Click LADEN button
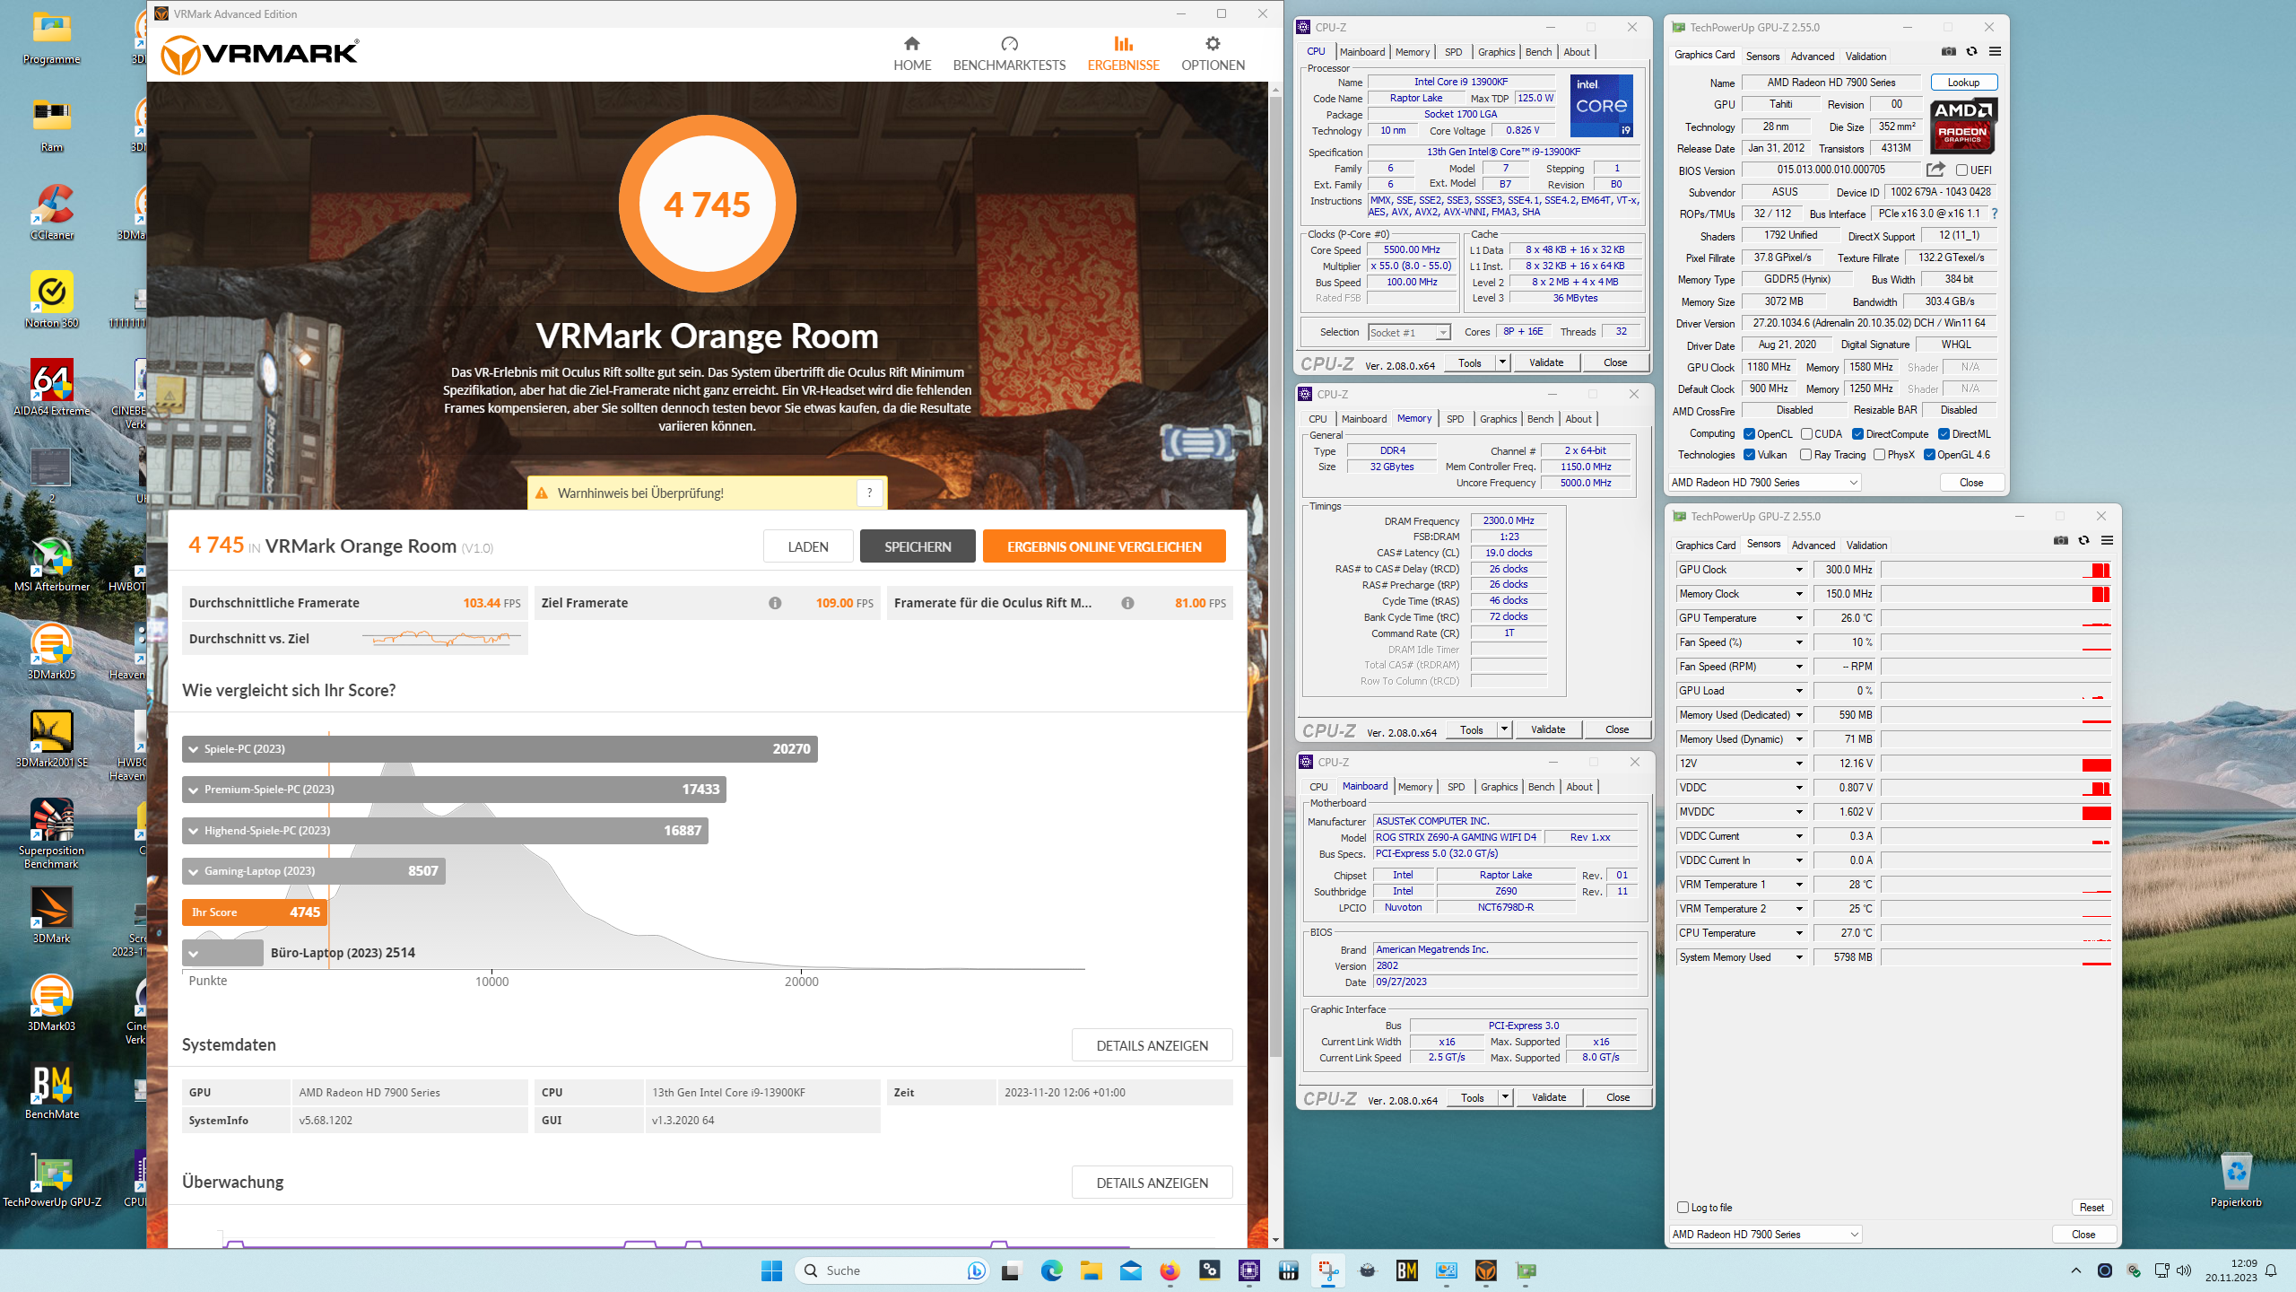The image size is (2296, 1292). 808,546
